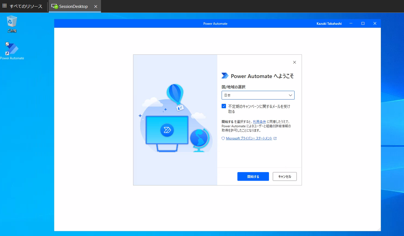
Task: Open the Microsoft プライバシー ステートメント link
Action: (249, 138)
